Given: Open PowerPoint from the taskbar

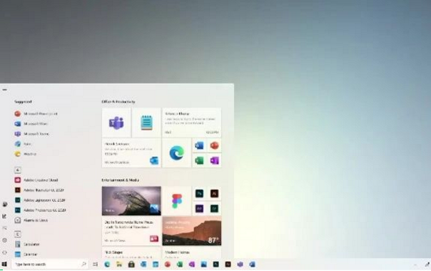Looking at the screenshot, I should tap(168, 264).
